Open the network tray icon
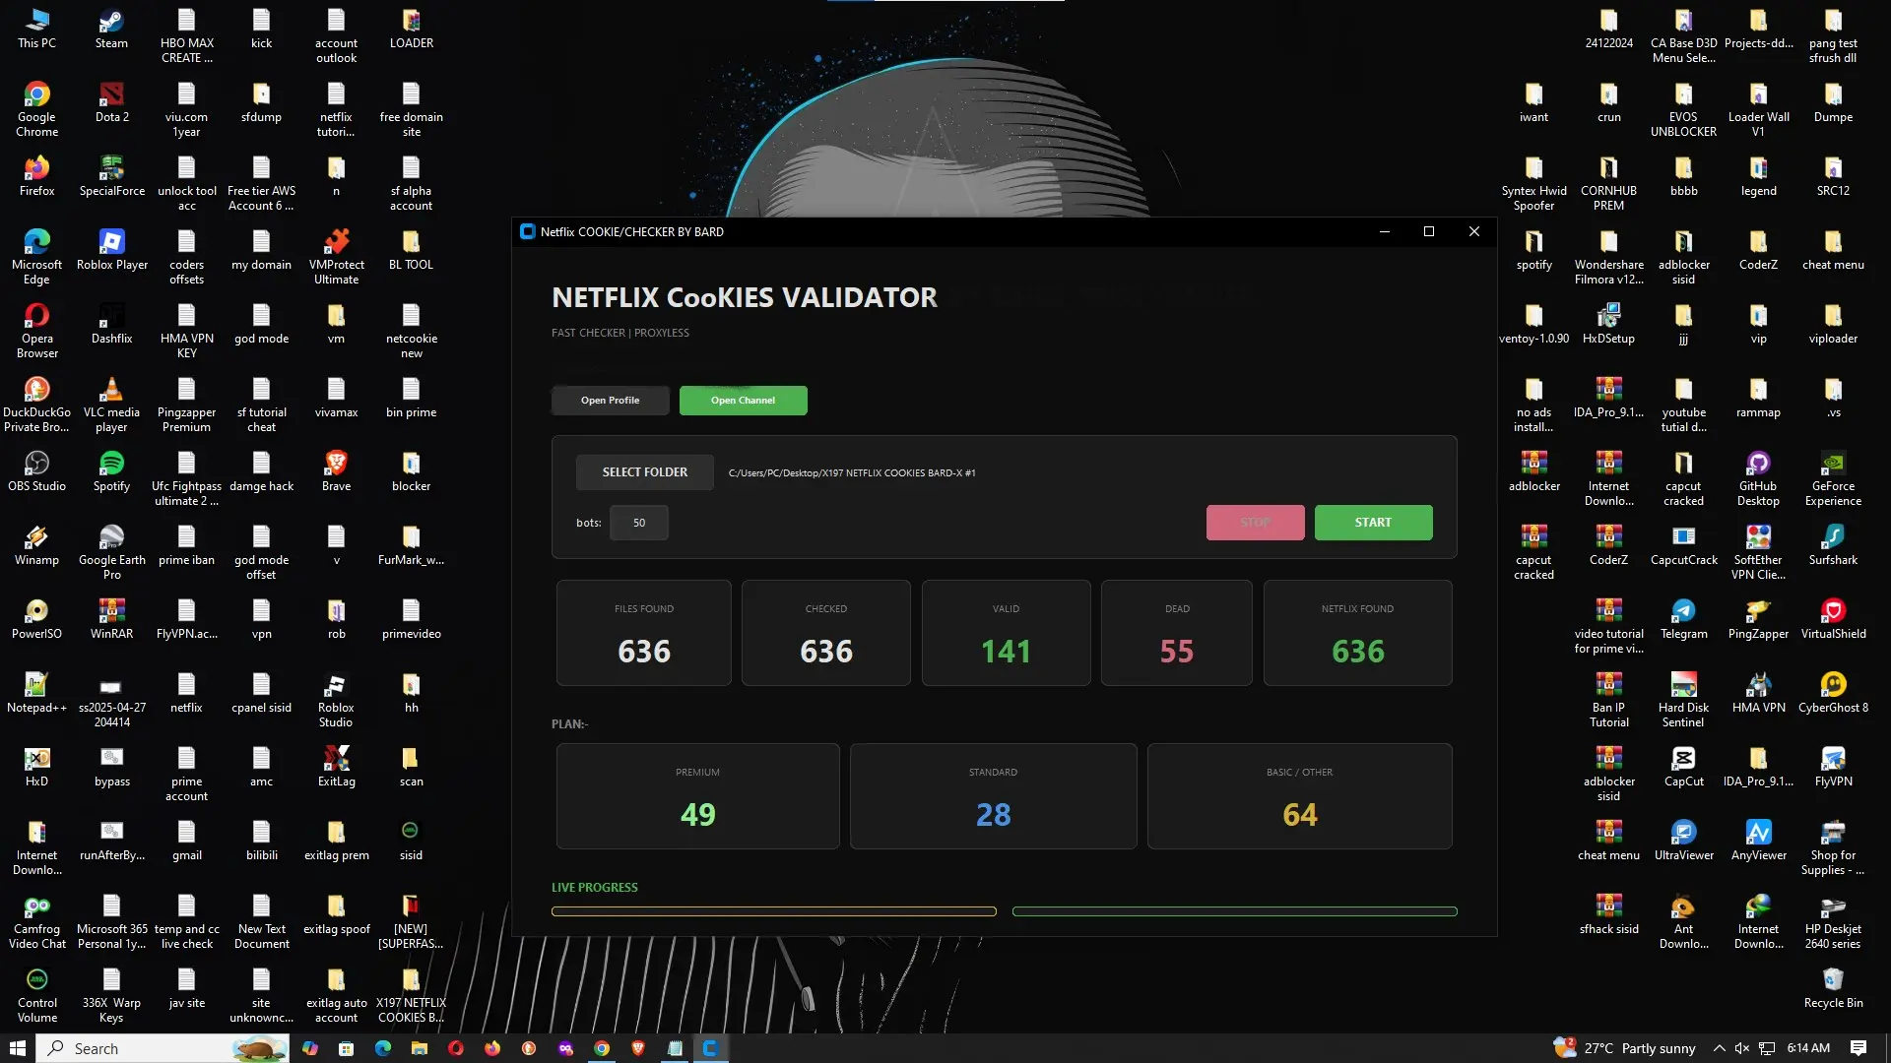The image size is (1891, 1063). click(1767, 1048)
